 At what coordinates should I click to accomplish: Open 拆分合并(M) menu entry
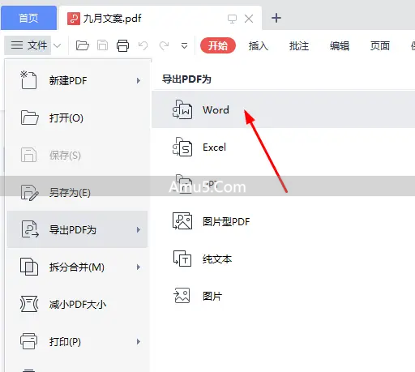coord(77,267)
